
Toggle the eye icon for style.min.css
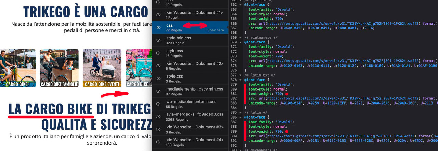coord(158,40)
